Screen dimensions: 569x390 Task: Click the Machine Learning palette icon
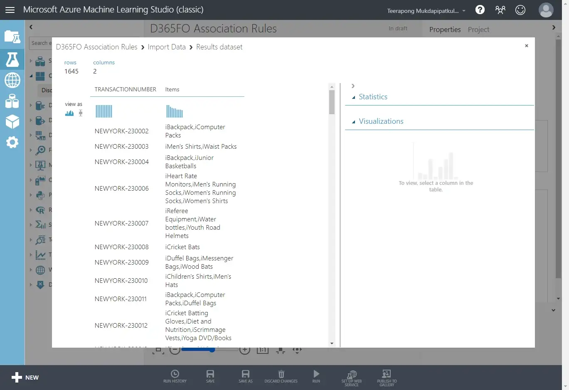[x=40, y=165]
